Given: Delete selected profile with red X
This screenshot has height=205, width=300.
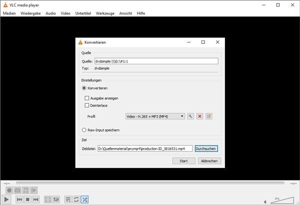Looking at the screenshot, I should [x=199, y=116].
